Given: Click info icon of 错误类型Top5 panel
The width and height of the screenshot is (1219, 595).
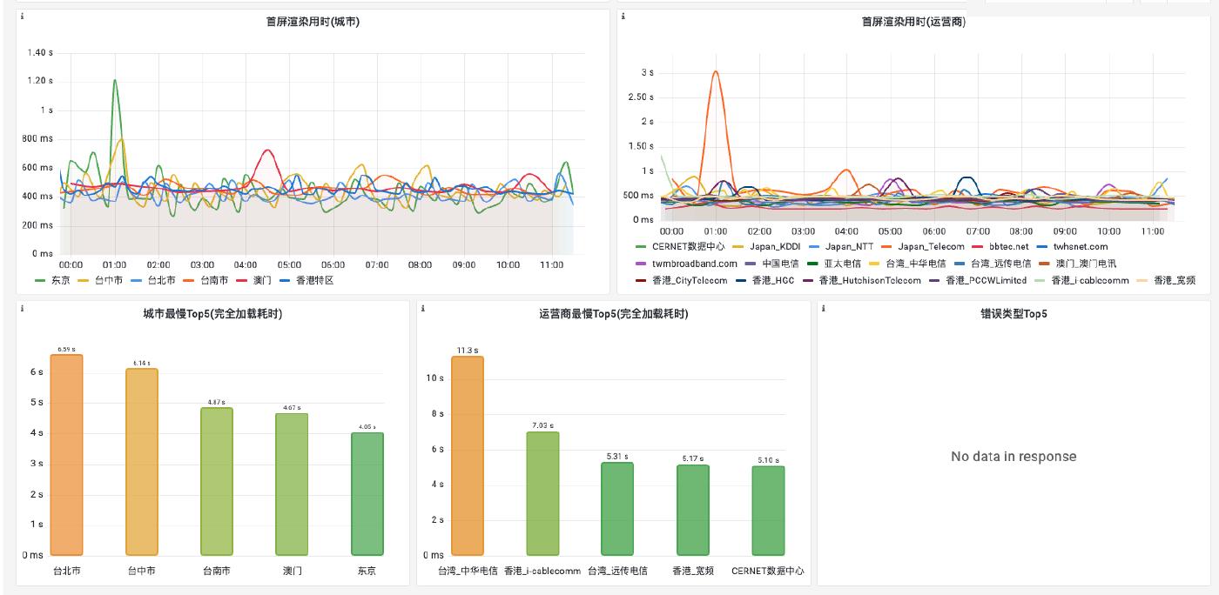Looking at the screenshot, I should 823,309.
